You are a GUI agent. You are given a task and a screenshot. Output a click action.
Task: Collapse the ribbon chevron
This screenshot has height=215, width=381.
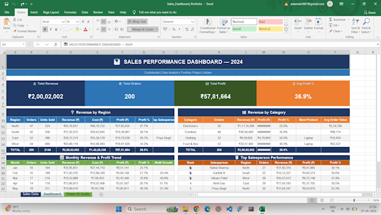tap(378, 37)
